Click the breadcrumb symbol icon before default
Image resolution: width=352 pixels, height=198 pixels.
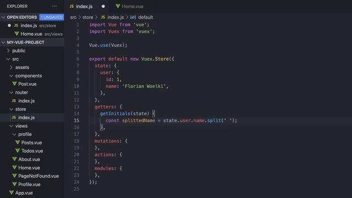(x=133, y=17)
